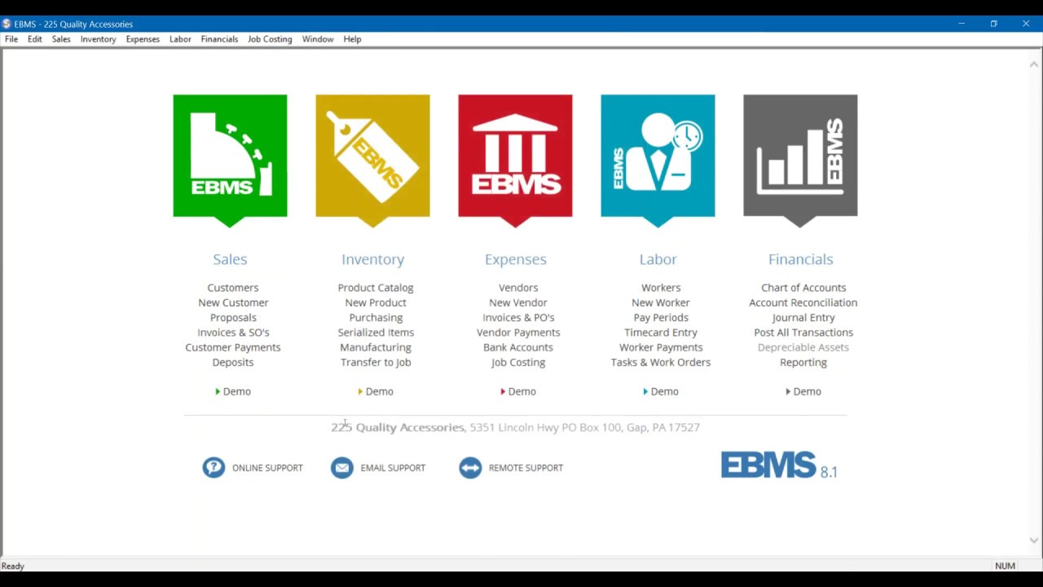Open the Job Costing link under Expenses

click(x=518, y=362)
